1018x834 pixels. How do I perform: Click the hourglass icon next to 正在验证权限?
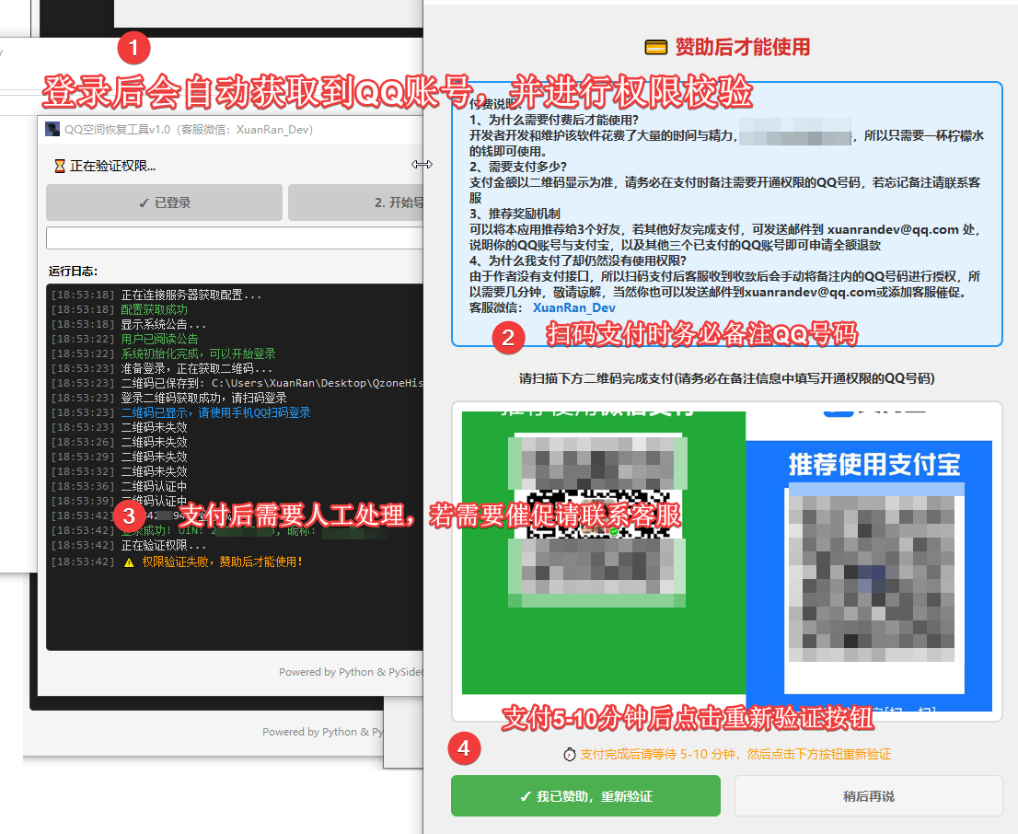(60, 167)
